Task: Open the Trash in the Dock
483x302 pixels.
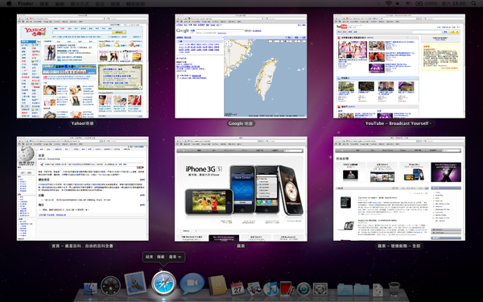Action: tap(394, 289)
